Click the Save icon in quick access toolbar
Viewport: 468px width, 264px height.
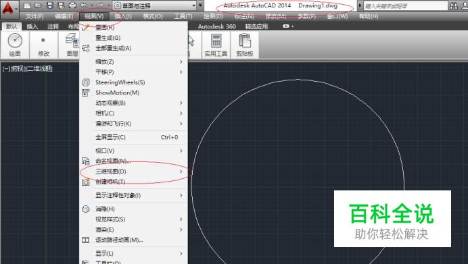[50, 5]
